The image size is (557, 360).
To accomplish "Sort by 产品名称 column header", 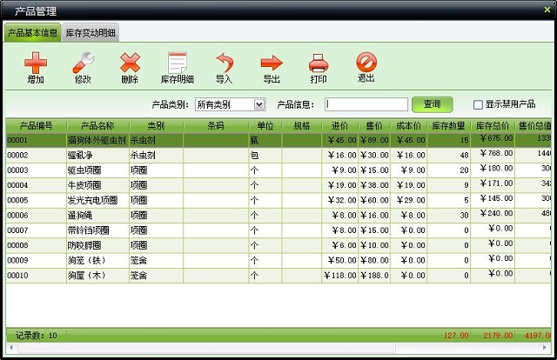I will (97, 125).
